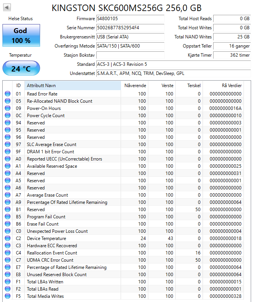This screenshot has width=253, height=302.
Task: Click the ID column header
Action: click(19, 86)
